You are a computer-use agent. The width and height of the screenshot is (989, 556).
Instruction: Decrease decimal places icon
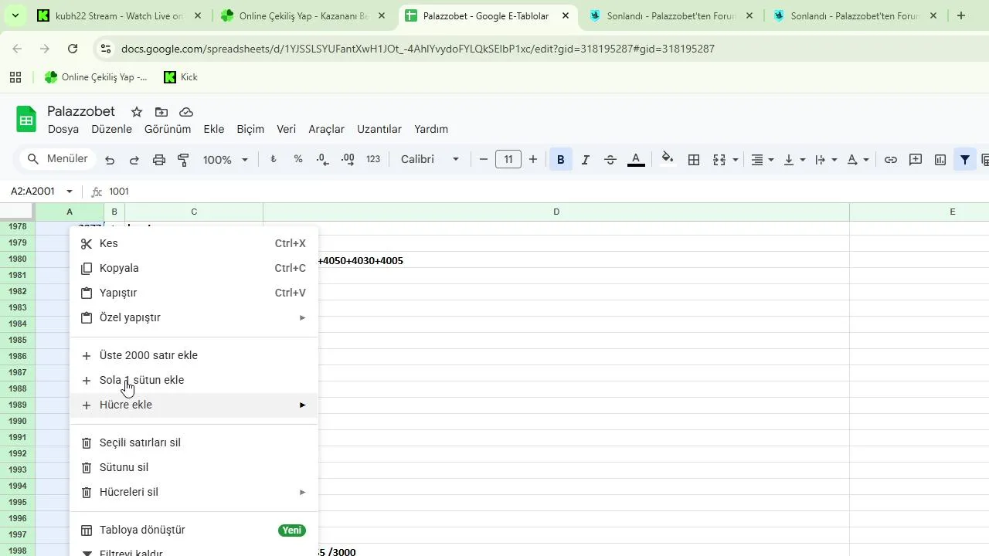point(323,160)
